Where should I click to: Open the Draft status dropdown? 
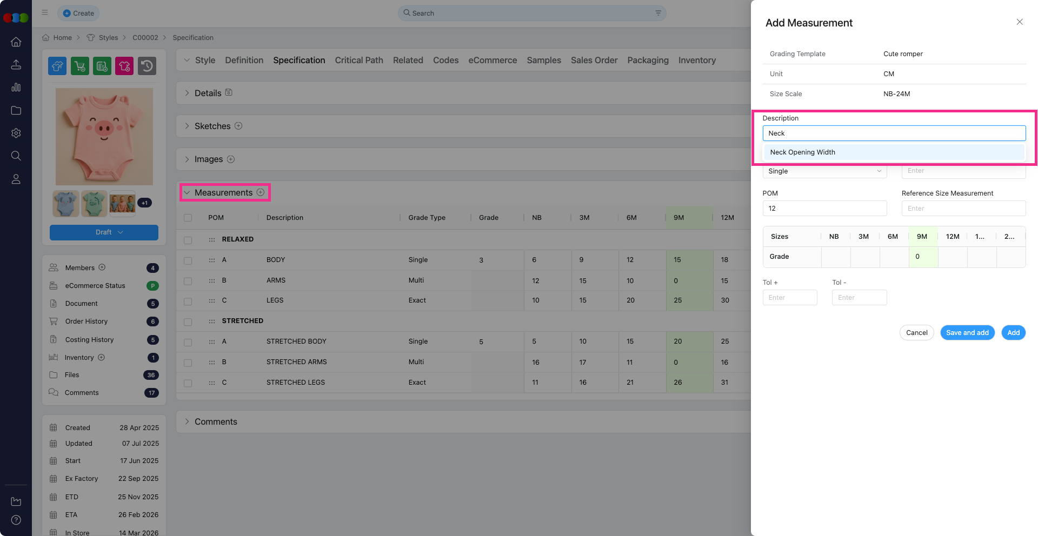click(x=104, y=232)
